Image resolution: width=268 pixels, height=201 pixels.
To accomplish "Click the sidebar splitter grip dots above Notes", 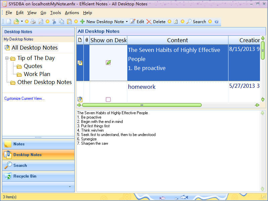I will 38,137.
